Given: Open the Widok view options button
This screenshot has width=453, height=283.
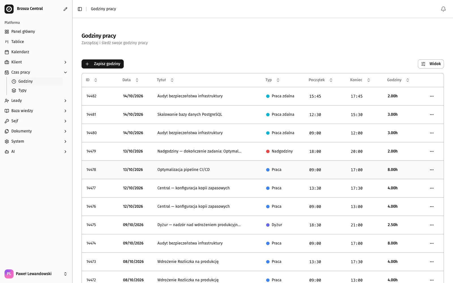Looking at the screenshot, I should tap(431, 64).
